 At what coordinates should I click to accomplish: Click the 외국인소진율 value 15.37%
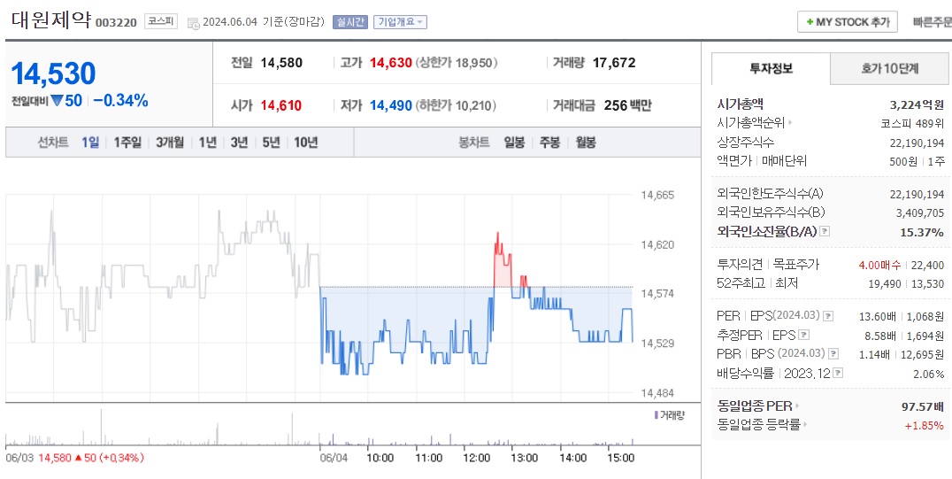[x=922, y=232]
